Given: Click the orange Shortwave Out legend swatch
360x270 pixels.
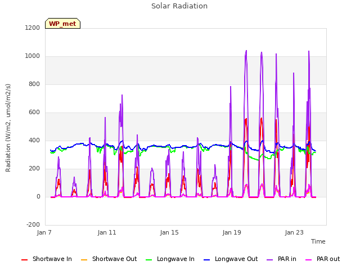Looking at the screenshot, I should 84,260.
